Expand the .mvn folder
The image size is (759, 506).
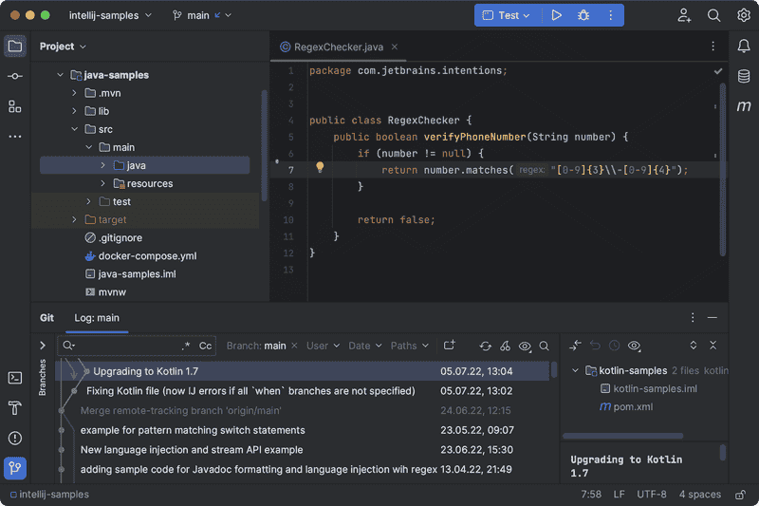click(74, 93)
